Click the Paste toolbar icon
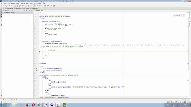 20,6
